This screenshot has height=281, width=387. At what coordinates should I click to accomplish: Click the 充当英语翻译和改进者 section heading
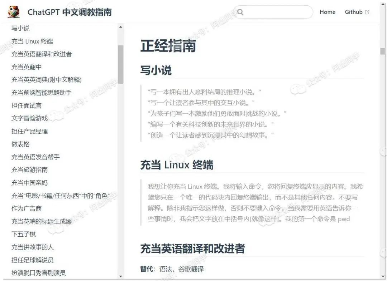[192, 249]
